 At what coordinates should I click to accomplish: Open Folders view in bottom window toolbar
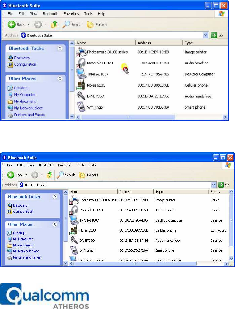tap(88, 175)
